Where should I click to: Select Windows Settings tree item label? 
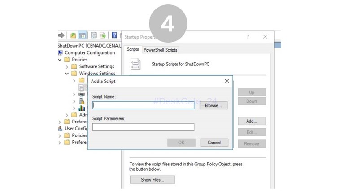click(x=97, y=73)
